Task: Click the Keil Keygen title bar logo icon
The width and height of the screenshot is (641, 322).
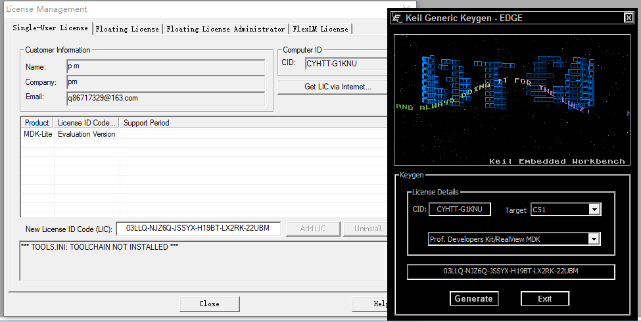Action: click(396, 18)
